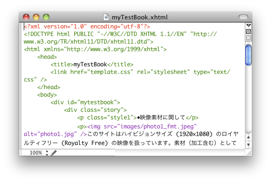Toggle the toolbar with the pill button
This screenshot has width=271, height=182.
click(243, 17)
